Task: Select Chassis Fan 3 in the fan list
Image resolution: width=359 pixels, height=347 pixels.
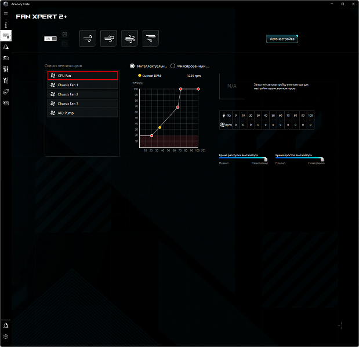Action: click(x=82, y=104)
